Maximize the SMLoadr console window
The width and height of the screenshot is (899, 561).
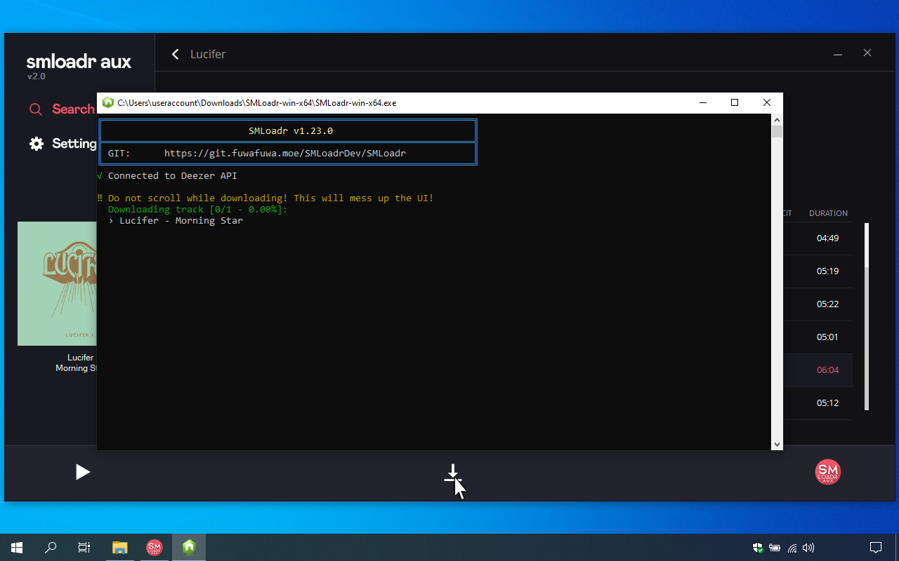735,102
